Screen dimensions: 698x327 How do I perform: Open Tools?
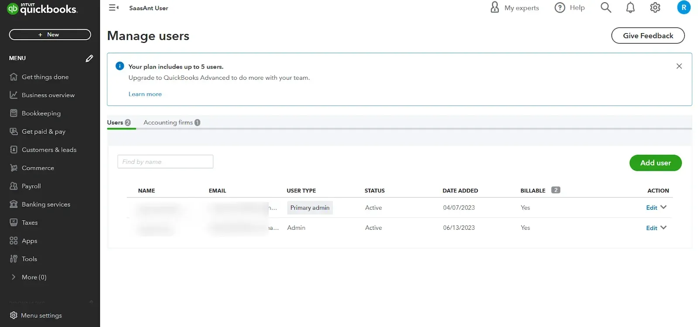(29, 259)
